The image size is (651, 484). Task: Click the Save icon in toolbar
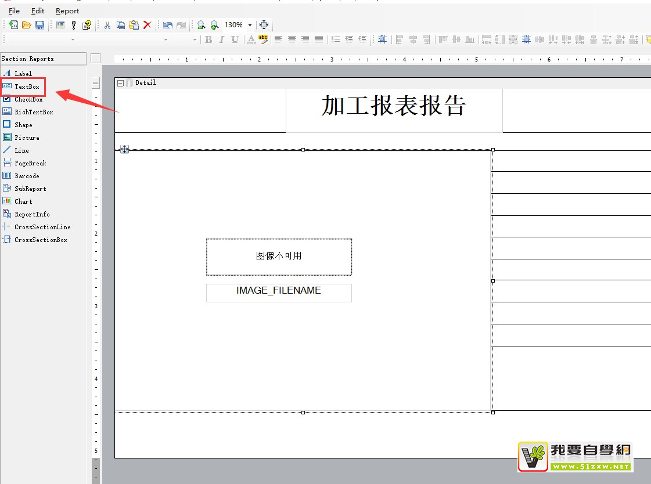tap(39, 25)
